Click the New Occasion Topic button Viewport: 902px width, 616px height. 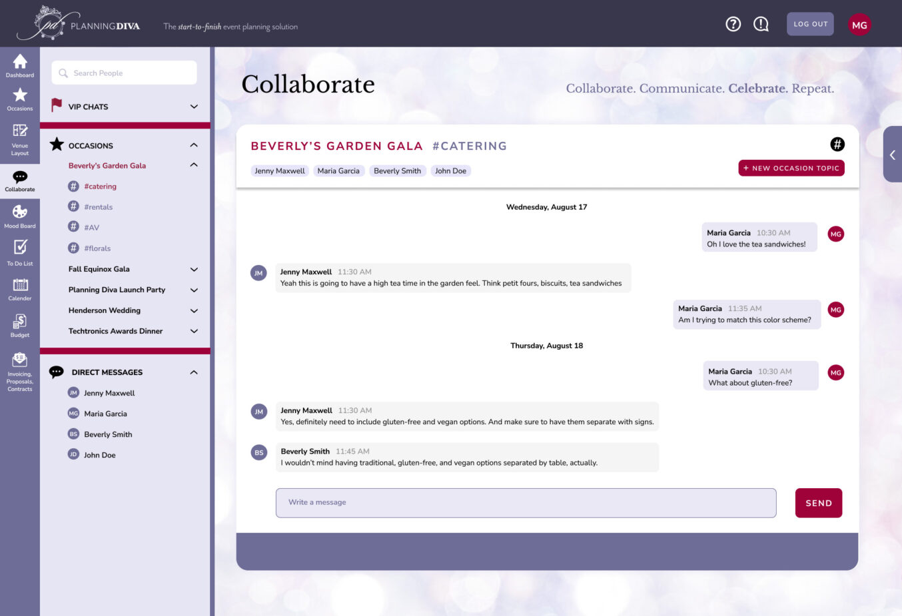coord(791,168)
